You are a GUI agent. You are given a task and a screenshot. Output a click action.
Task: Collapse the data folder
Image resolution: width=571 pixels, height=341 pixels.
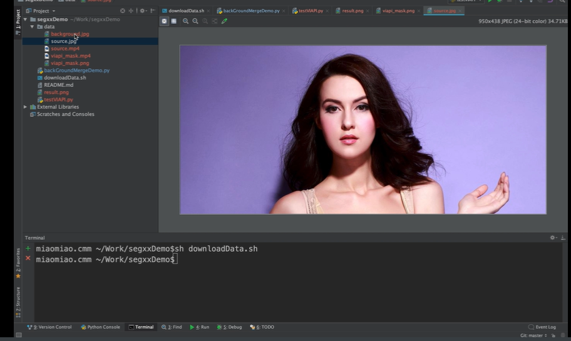pyautogui.click(x=32, y=26)
